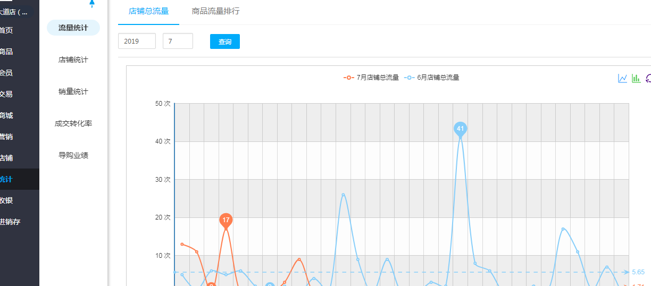Click the purple restore chart icon
The height and width of the screenshot is (286, 651).
(648, 78)
